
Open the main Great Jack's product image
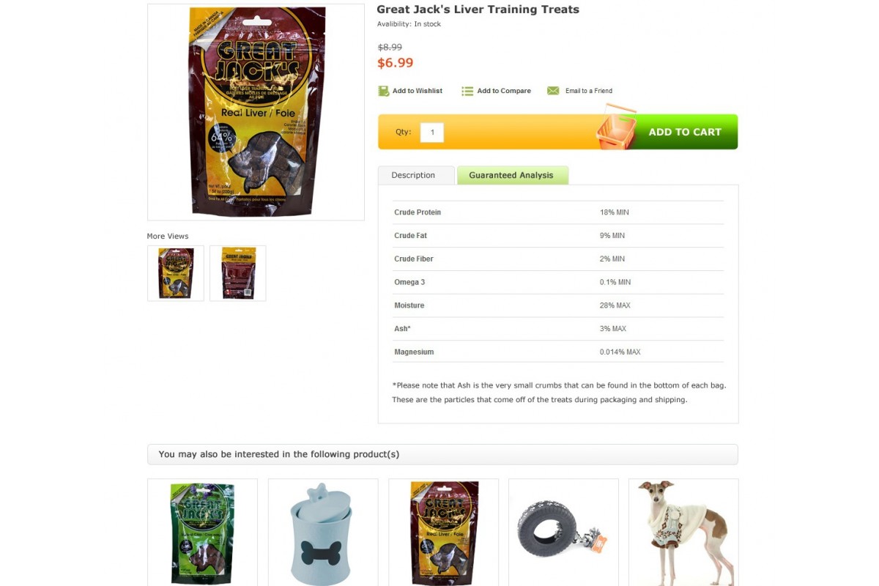coord(256,112)
